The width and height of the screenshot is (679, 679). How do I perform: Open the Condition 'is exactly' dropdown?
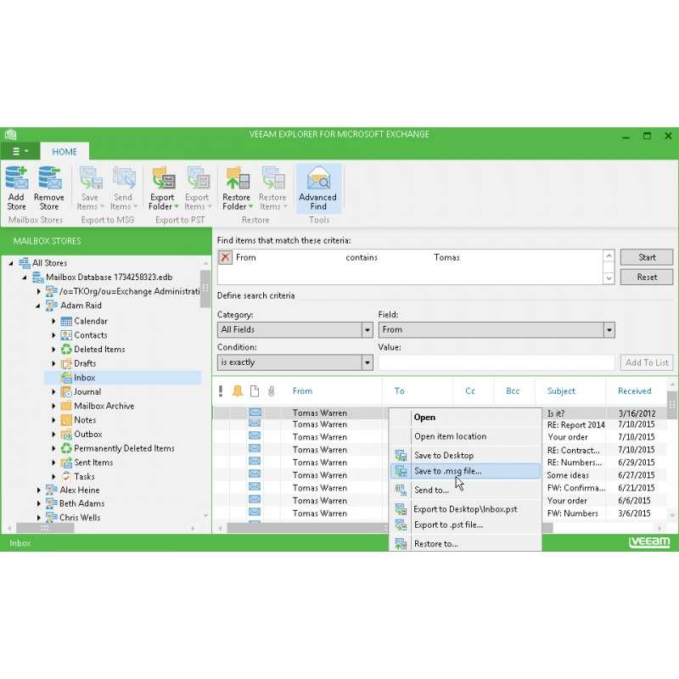[368, 362]
